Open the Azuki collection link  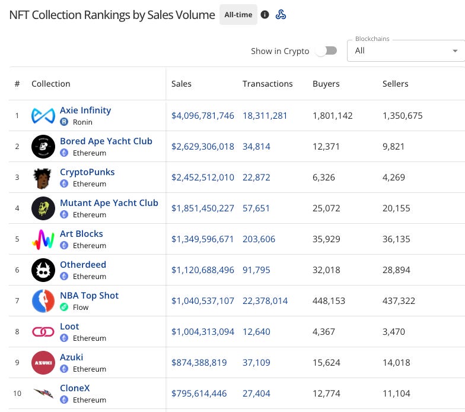click(x=71, y=357)
